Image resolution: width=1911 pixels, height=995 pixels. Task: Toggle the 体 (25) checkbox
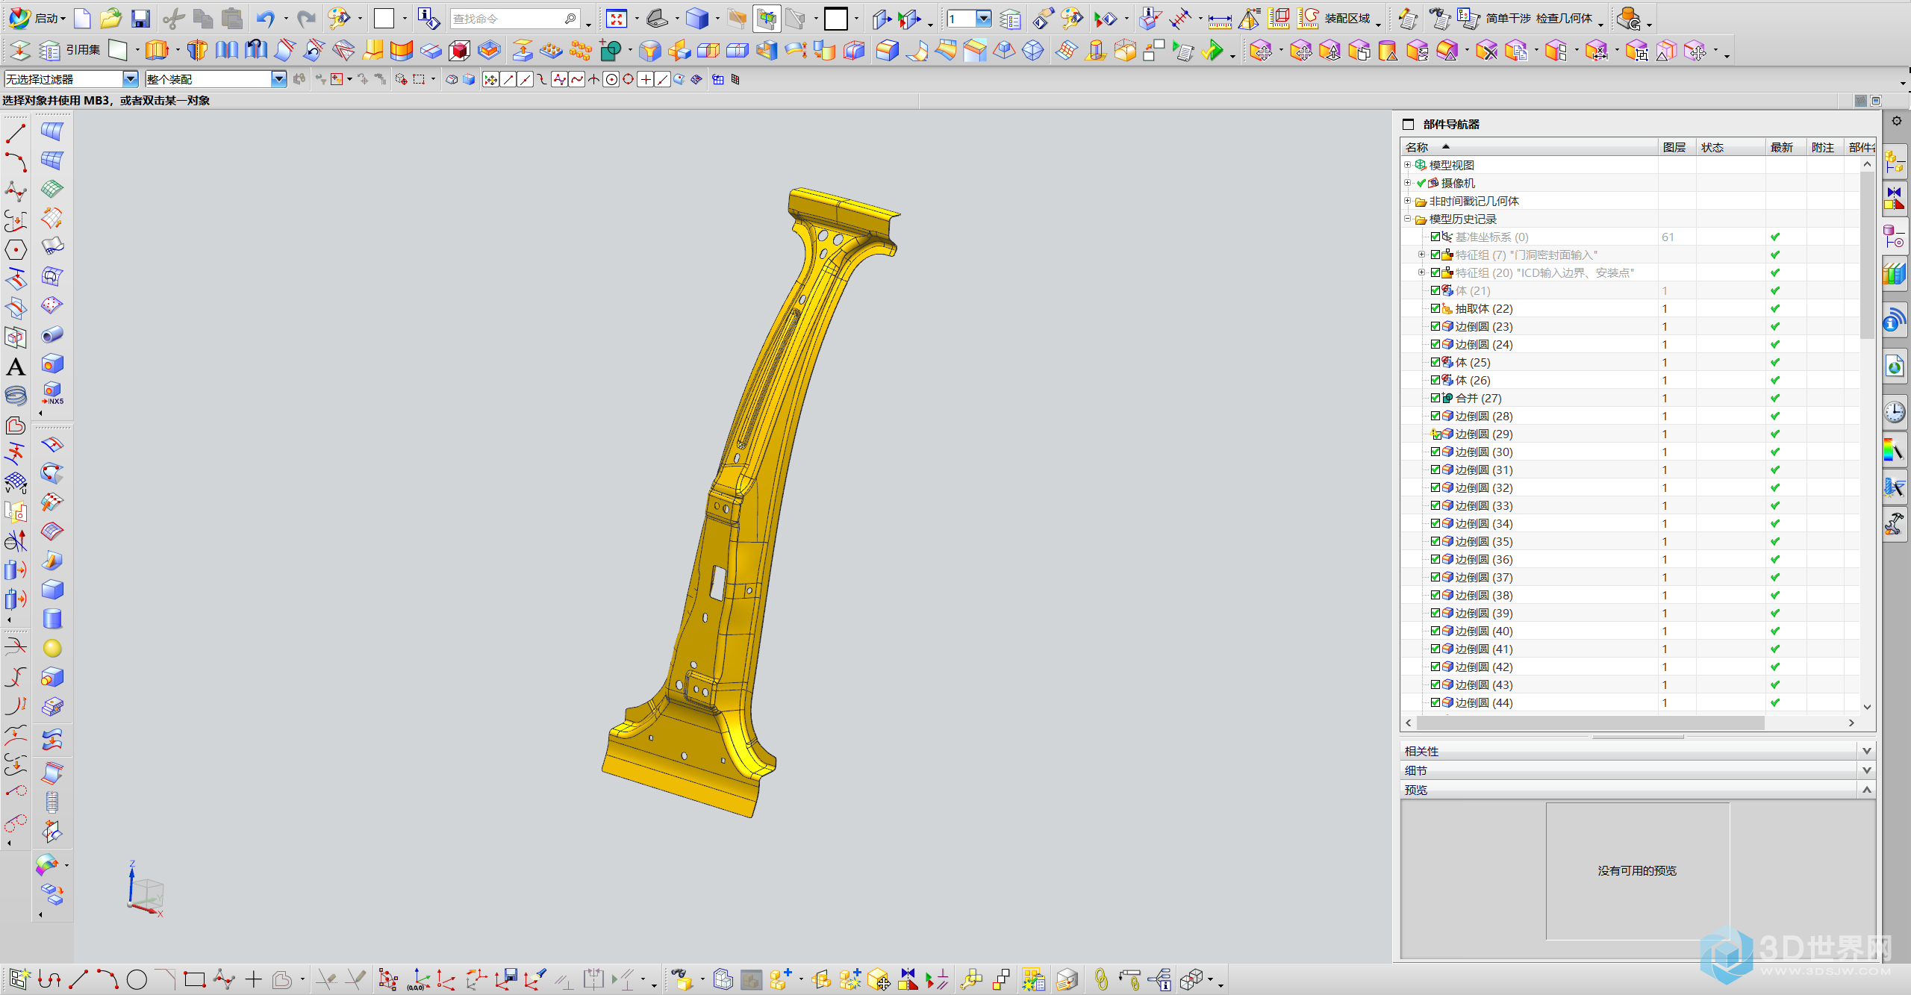click(1435, 362)
